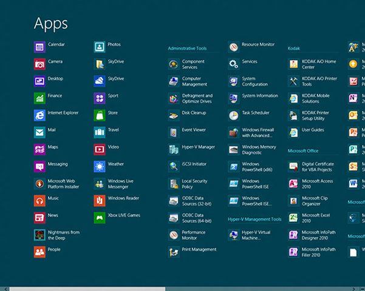Open Disk Cleanup utility

tap(174, 115)
